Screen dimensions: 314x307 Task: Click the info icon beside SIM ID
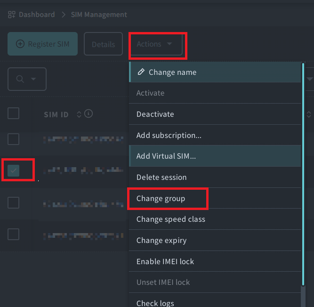point(89,114)
